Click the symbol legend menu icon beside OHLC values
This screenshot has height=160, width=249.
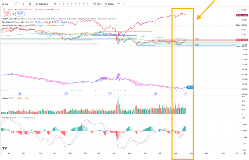point(4,9)
